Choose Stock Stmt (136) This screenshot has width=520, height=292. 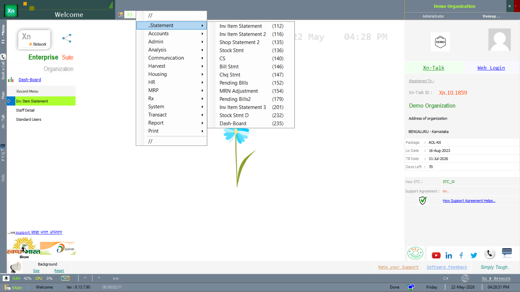251,50
